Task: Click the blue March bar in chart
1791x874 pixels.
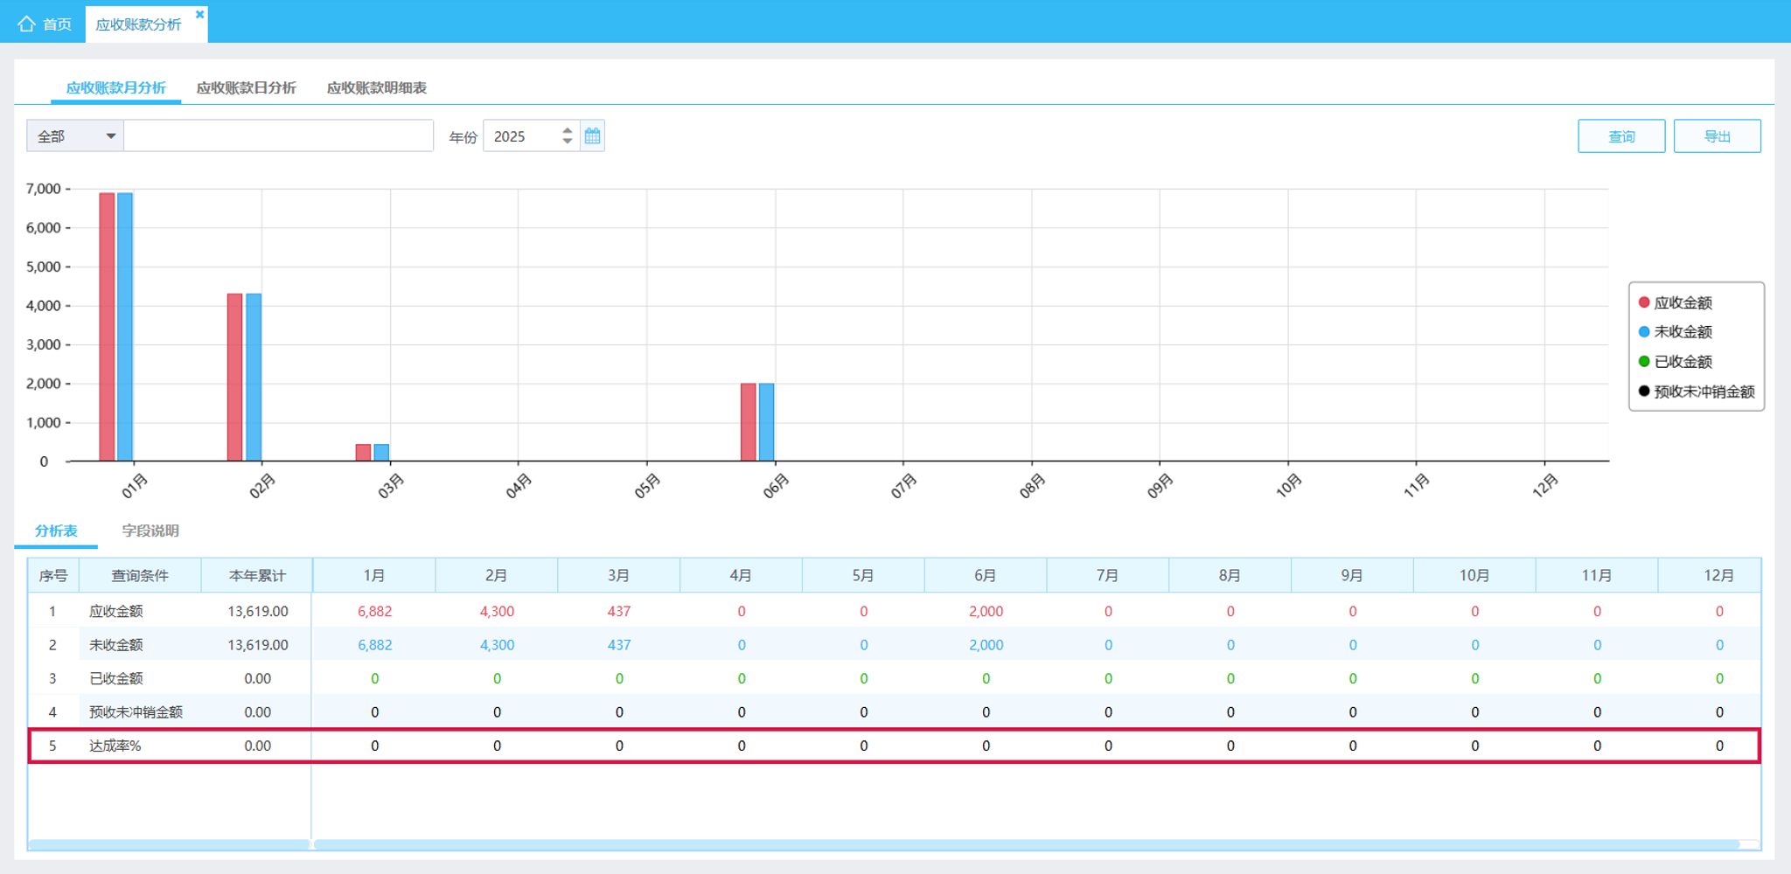Action: point(381,453)
